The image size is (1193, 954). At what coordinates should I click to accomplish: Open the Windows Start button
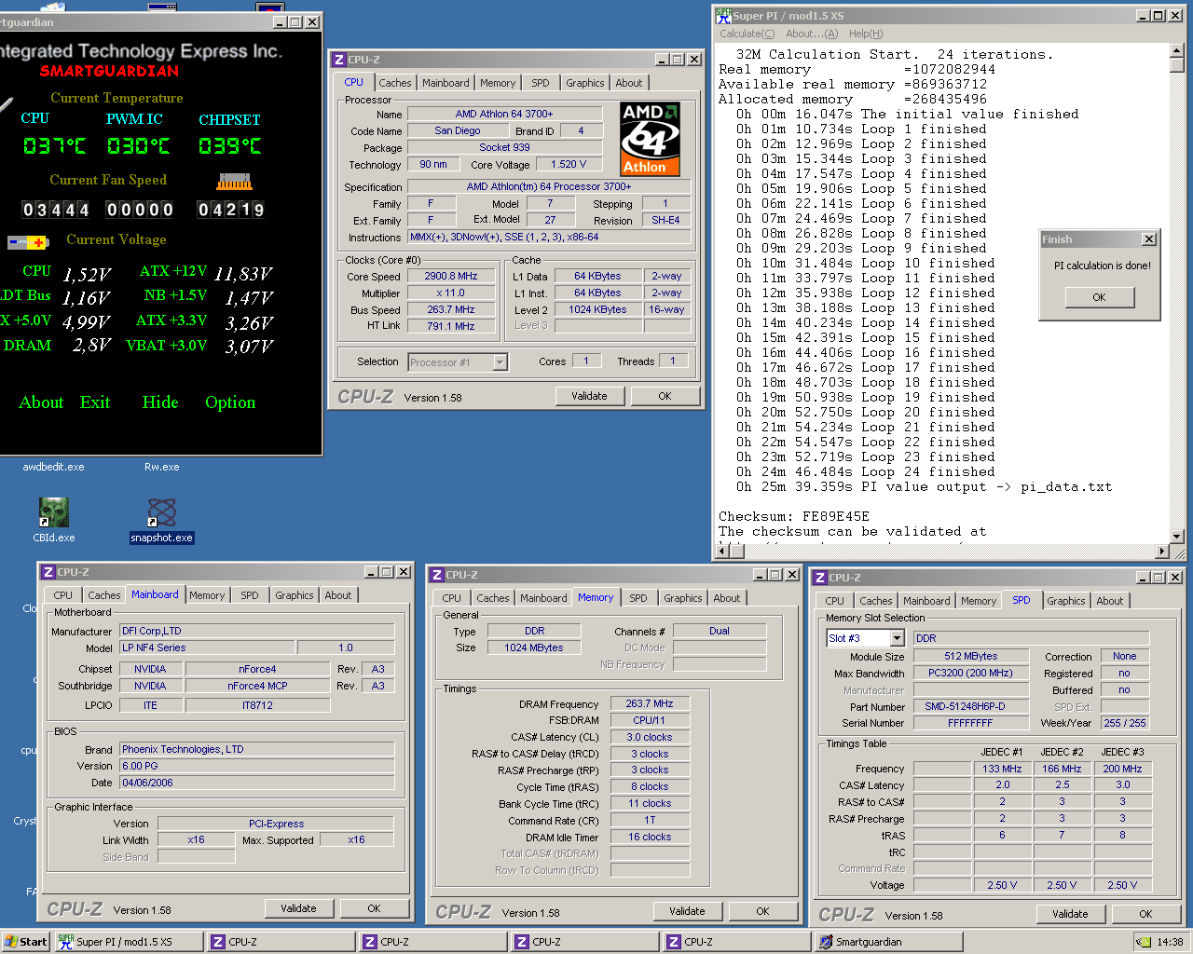(25, 942)
